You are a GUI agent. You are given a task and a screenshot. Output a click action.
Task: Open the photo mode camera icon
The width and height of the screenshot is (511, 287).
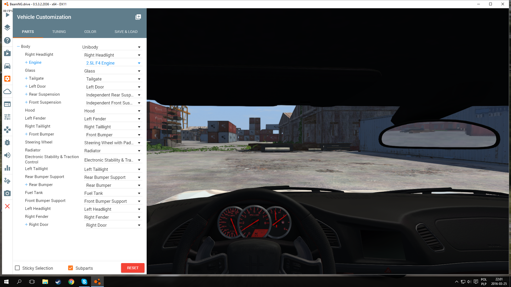(7, 193)
